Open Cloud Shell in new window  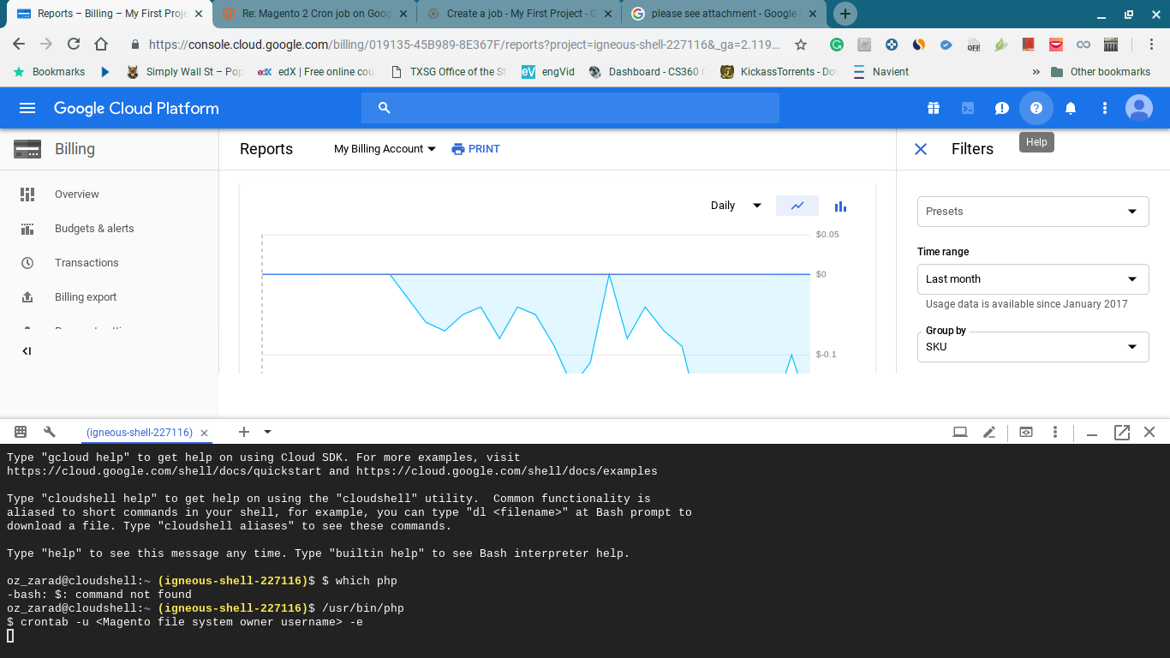pyautogui.click(x=1121, y=433)
